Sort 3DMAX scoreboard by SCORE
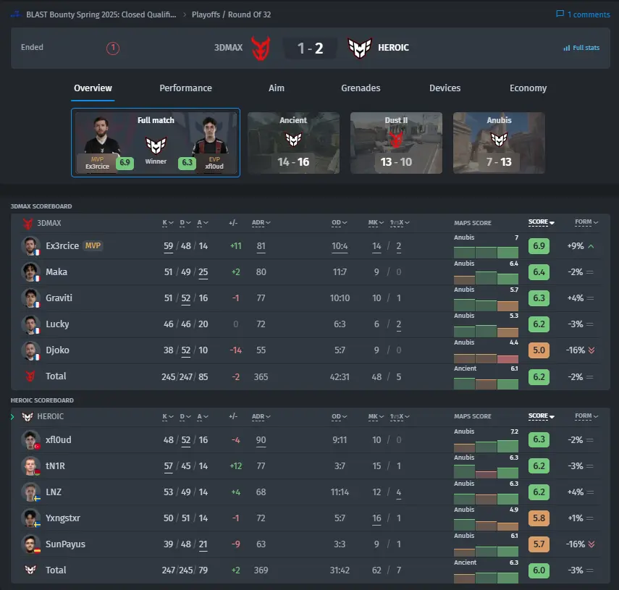The height and width of the screenshot is (590, 619). 542,222
